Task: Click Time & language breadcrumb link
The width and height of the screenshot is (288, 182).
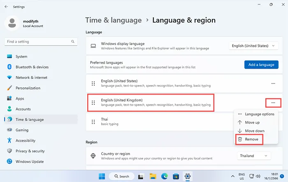Action: (114, 20)
